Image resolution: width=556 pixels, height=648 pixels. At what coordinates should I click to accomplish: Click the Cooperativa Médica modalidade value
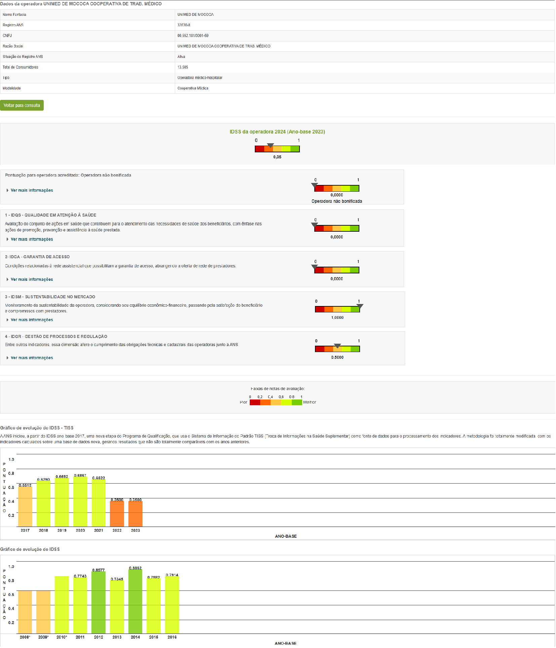coord(193,88)
